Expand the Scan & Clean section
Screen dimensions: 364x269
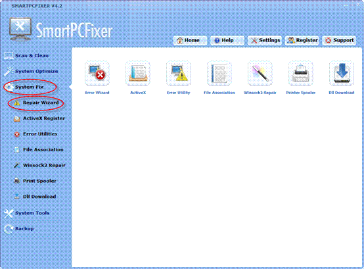26,55
